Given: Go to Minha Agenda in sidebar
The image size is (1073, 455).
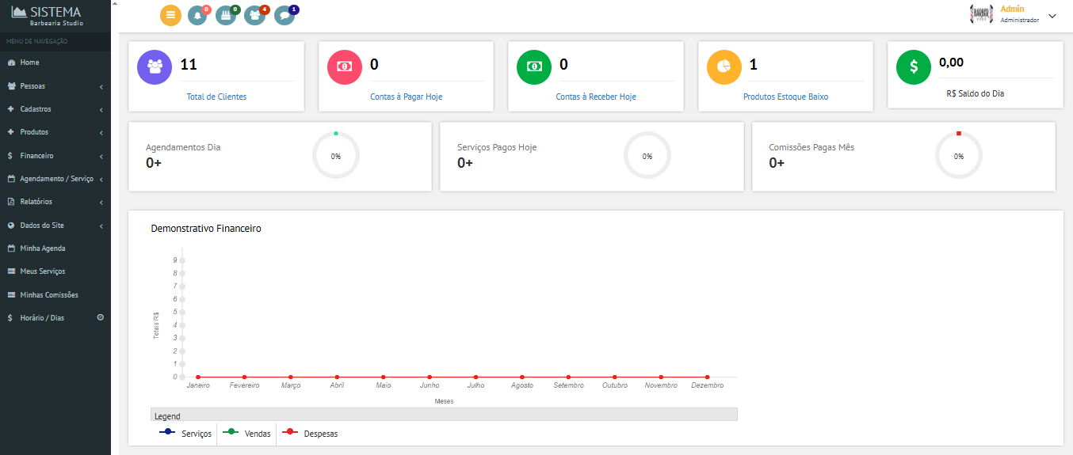Looking at the screenshot, I should pyautogui.click(x=43, y=248).
